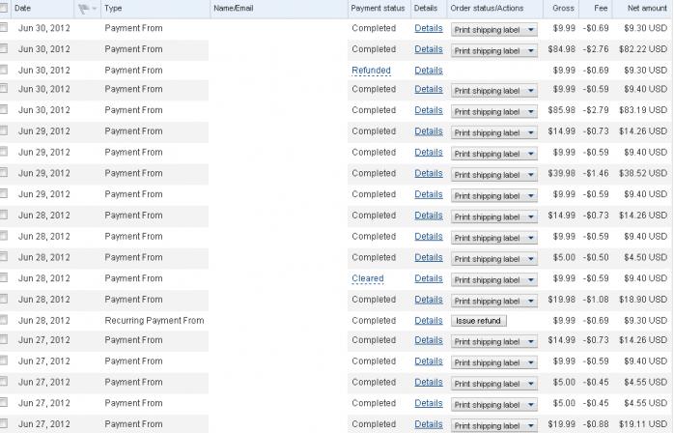
Task: Open Print shipping label for $19.11 payment
Action: pos(493,425)
